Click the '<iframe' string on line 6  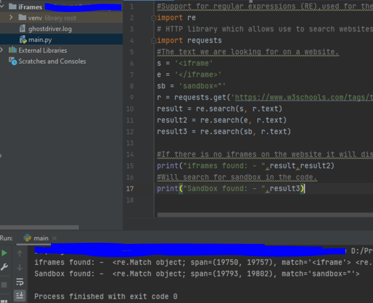pyautogui.click(x=194, y=63)
